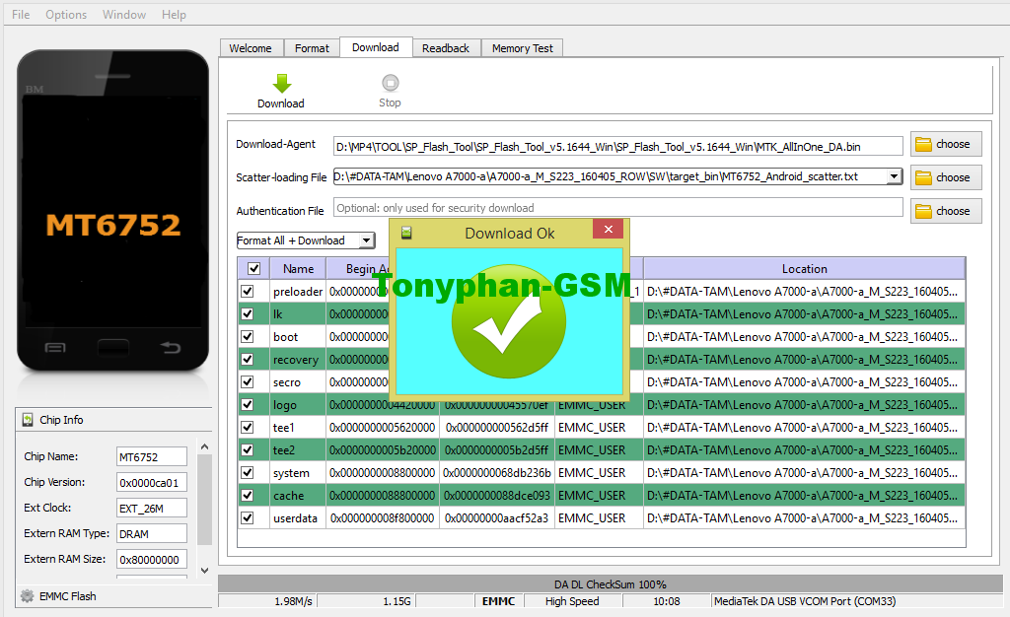Click the EMMC Flash panel label

(x=68, y=596)
